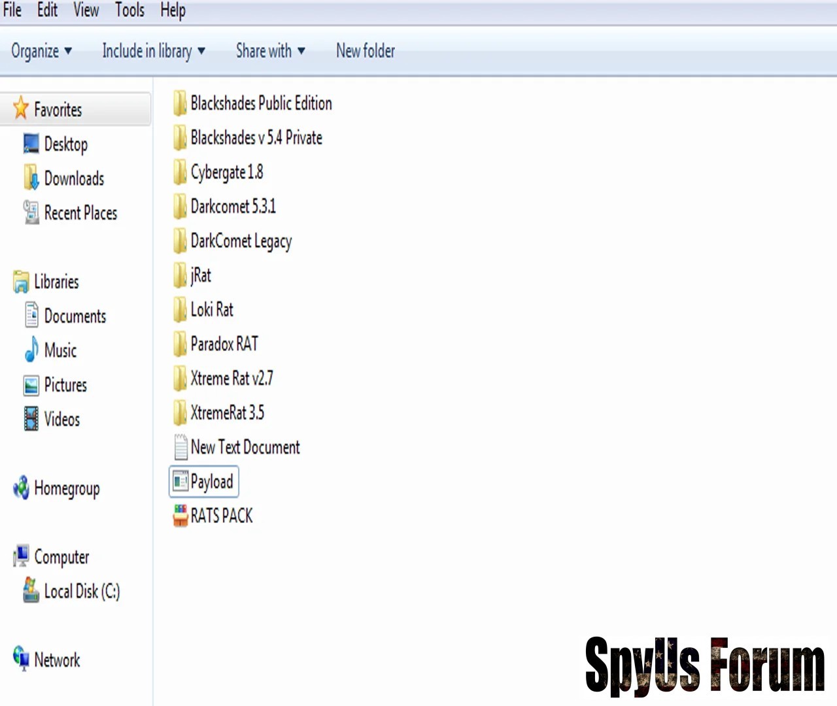The height and width of the screenshot is (706, 837).
Task: Open Local Disk (C:) drive
Action: tap(82, 591)
